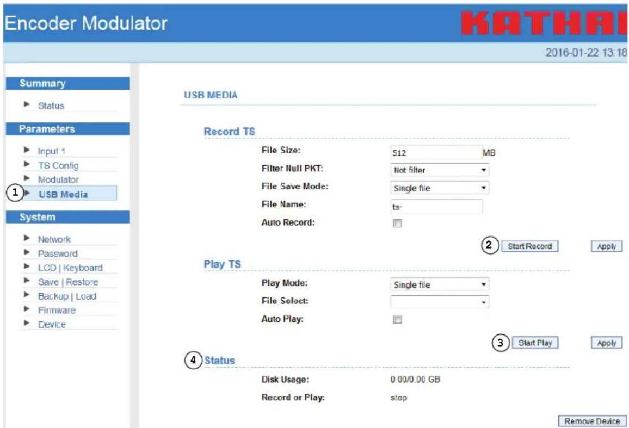This screenshot has width=629, height=428.
Task: Click the System section header
Action: (x=68, y=217)
